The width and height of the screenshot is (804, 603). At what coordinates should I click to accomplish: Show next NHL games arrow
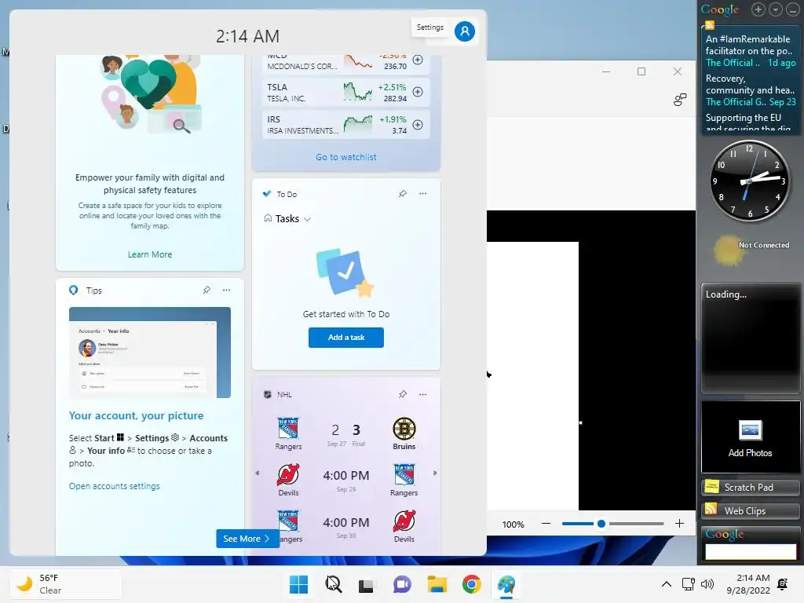[x=435, y=473]
